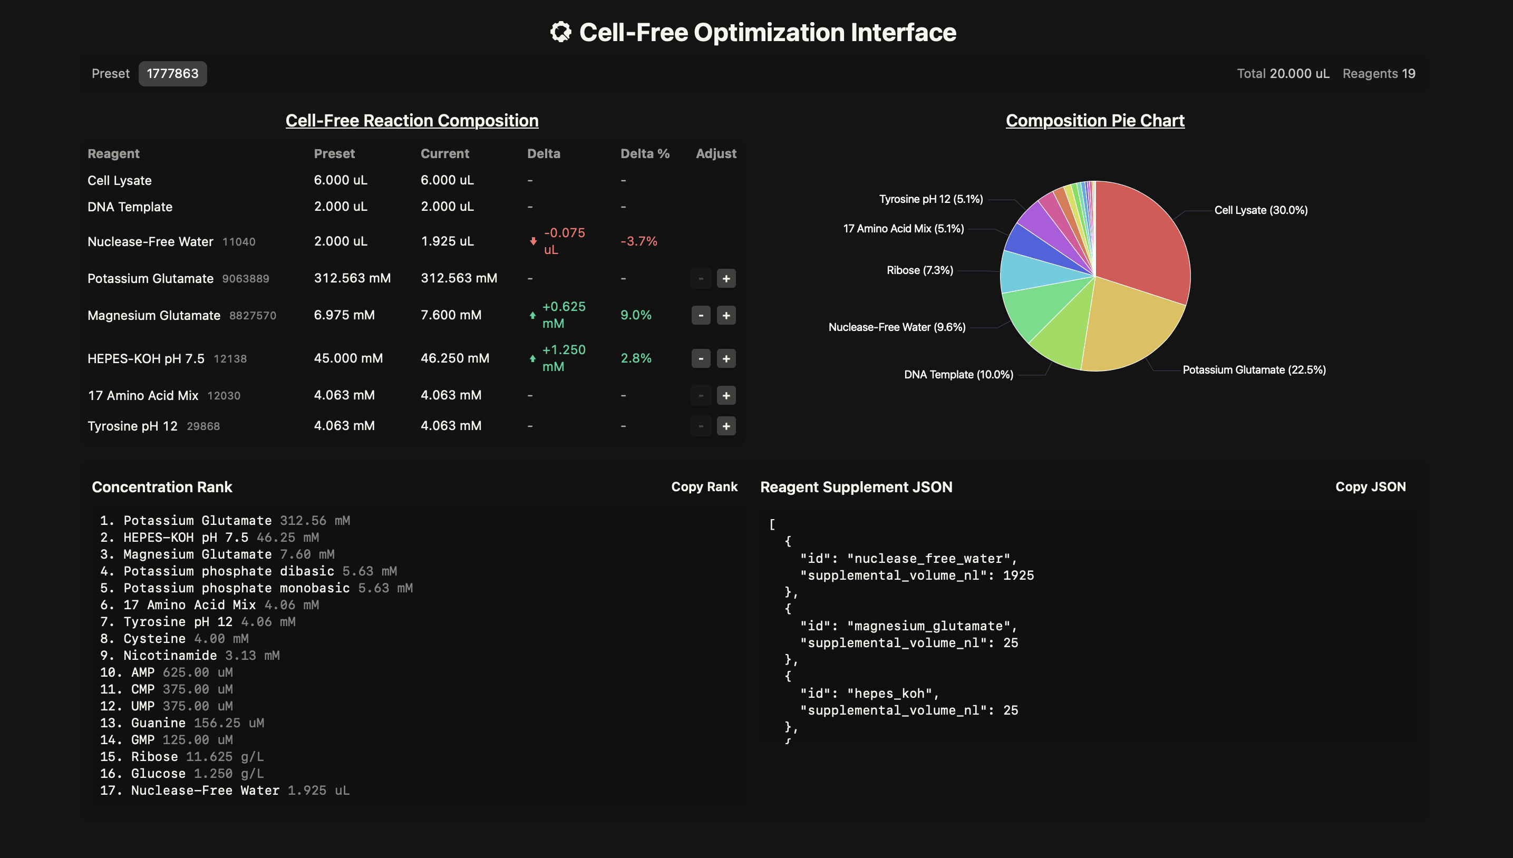Image resolution: width=1513 pixels, height=858 pixels.
Task: Decrease HEPES-KOH pH 7.5 with minus
Action: [701, 358]
